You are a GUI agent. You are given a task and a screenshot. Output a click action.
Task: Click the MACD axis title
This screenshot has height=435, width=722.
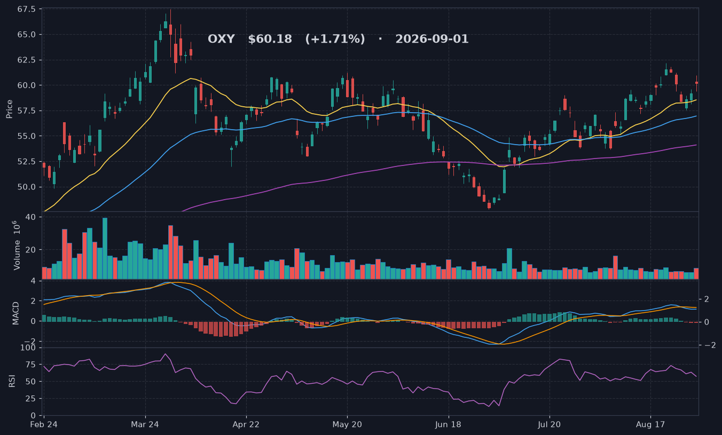tap(16, 313)
